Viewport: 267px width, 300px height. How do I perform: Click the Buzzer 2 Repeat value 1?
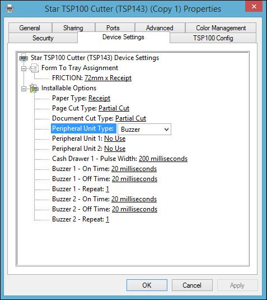click(x=107, y=219)
